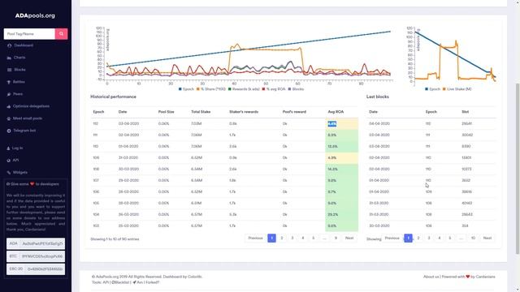The height and width of the screenshot is (292, 520).
Task: Click the Telegram bot icon
Action: click(x=9, y=131)
